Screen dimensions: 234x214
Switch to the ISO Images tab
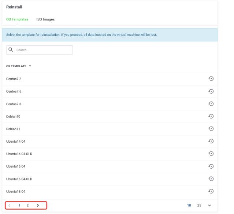point(45,19)
